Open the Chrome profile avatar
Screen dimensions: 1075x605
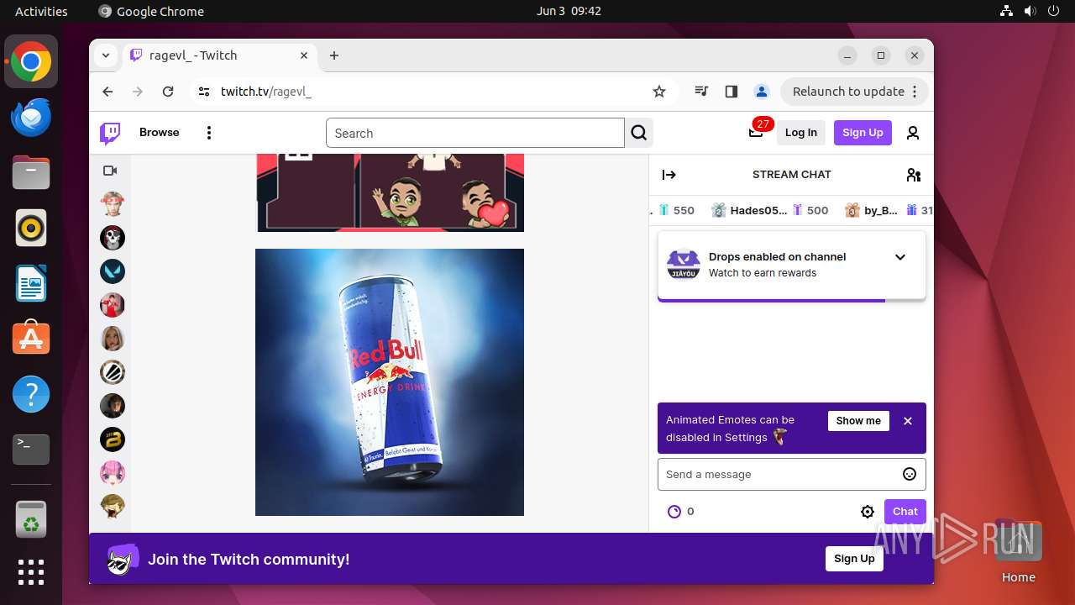[x=761, y=92]
